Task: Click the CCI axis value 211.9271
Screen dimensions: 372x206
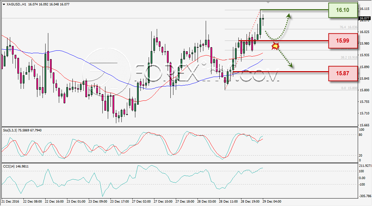Action: point(365,165)
